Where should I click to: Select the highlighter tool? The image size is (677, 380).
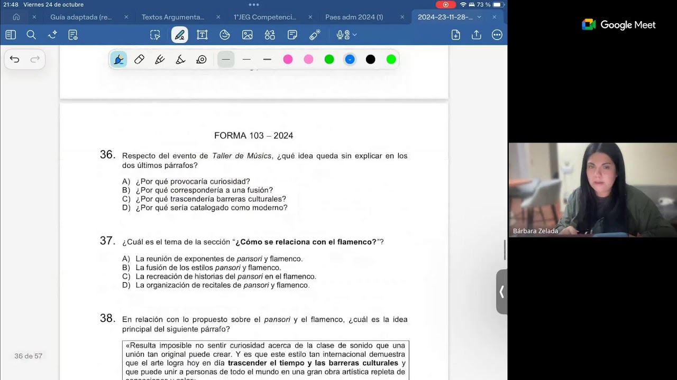pos(160,60)
